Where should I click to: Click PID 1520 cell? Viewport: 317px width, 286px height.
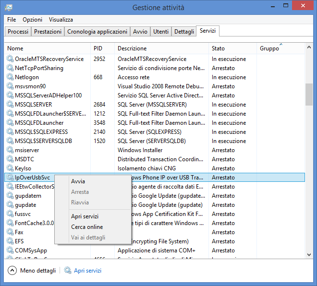(x=99, y=141)
